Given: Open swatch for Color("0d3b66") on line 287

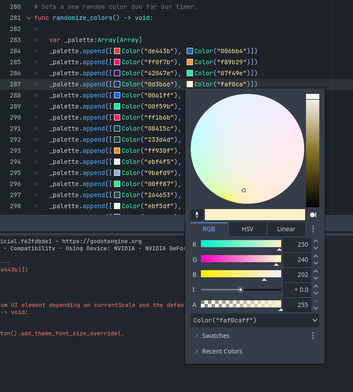Looking at the screenshot, I should point(117,84).
